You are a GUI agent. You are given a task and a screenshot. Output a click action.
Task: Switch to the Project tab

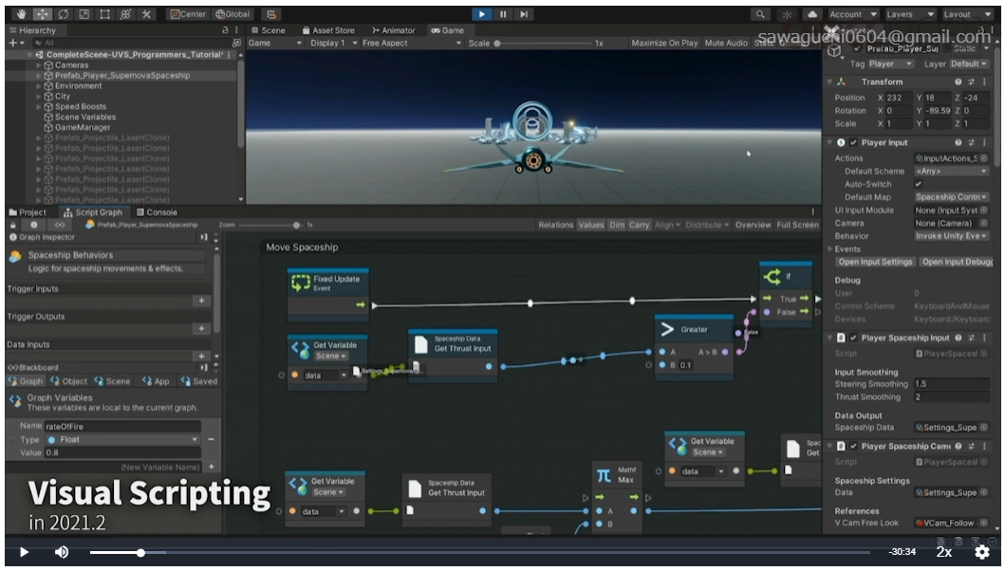click(28, 212)
